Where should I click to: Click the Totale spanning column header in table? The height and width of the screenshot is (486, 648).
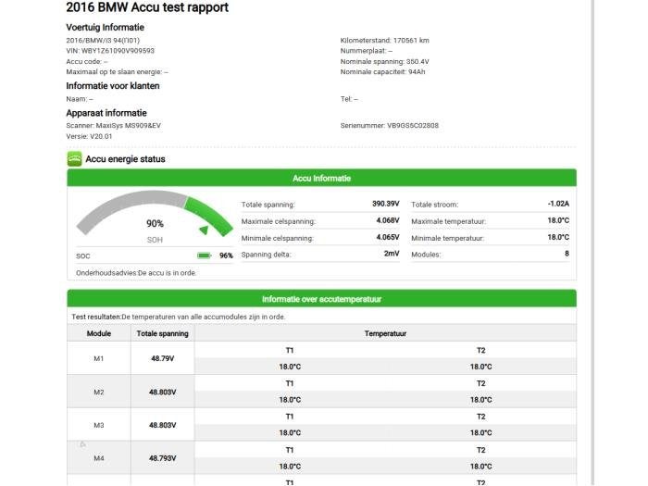(162, 333)
